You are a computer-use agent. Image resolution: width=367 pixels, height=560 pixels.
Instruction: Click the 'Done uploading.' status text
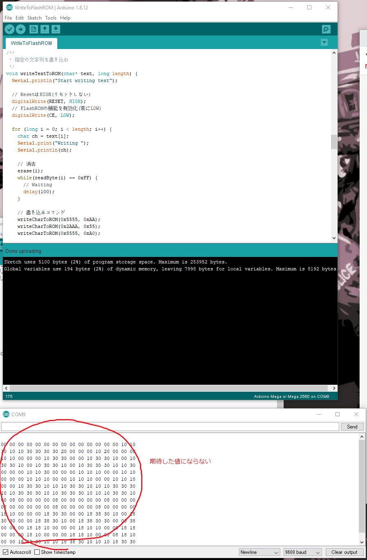(x=24, y=251)
